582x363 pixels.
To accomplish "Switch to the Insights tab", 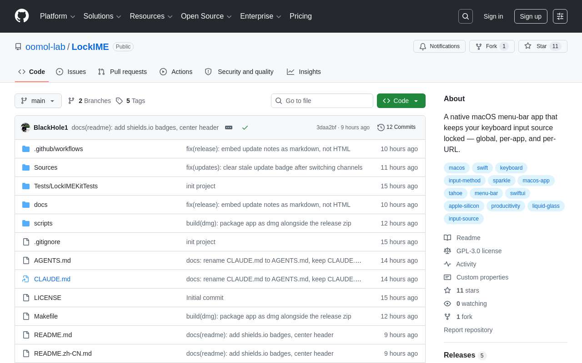I will point(304,72).
